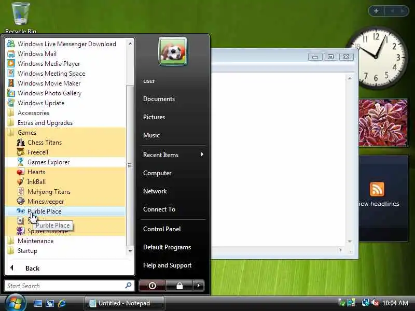415x311 pixels.
Task: Lock the computer with lock button
Action: (x=179, y=286)
